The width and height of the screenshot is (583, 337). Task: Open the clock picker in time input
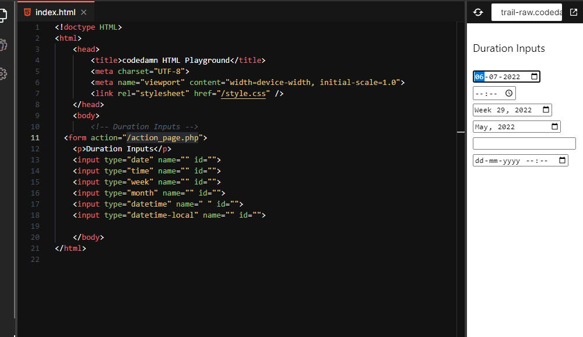click(x=508, y=93)
